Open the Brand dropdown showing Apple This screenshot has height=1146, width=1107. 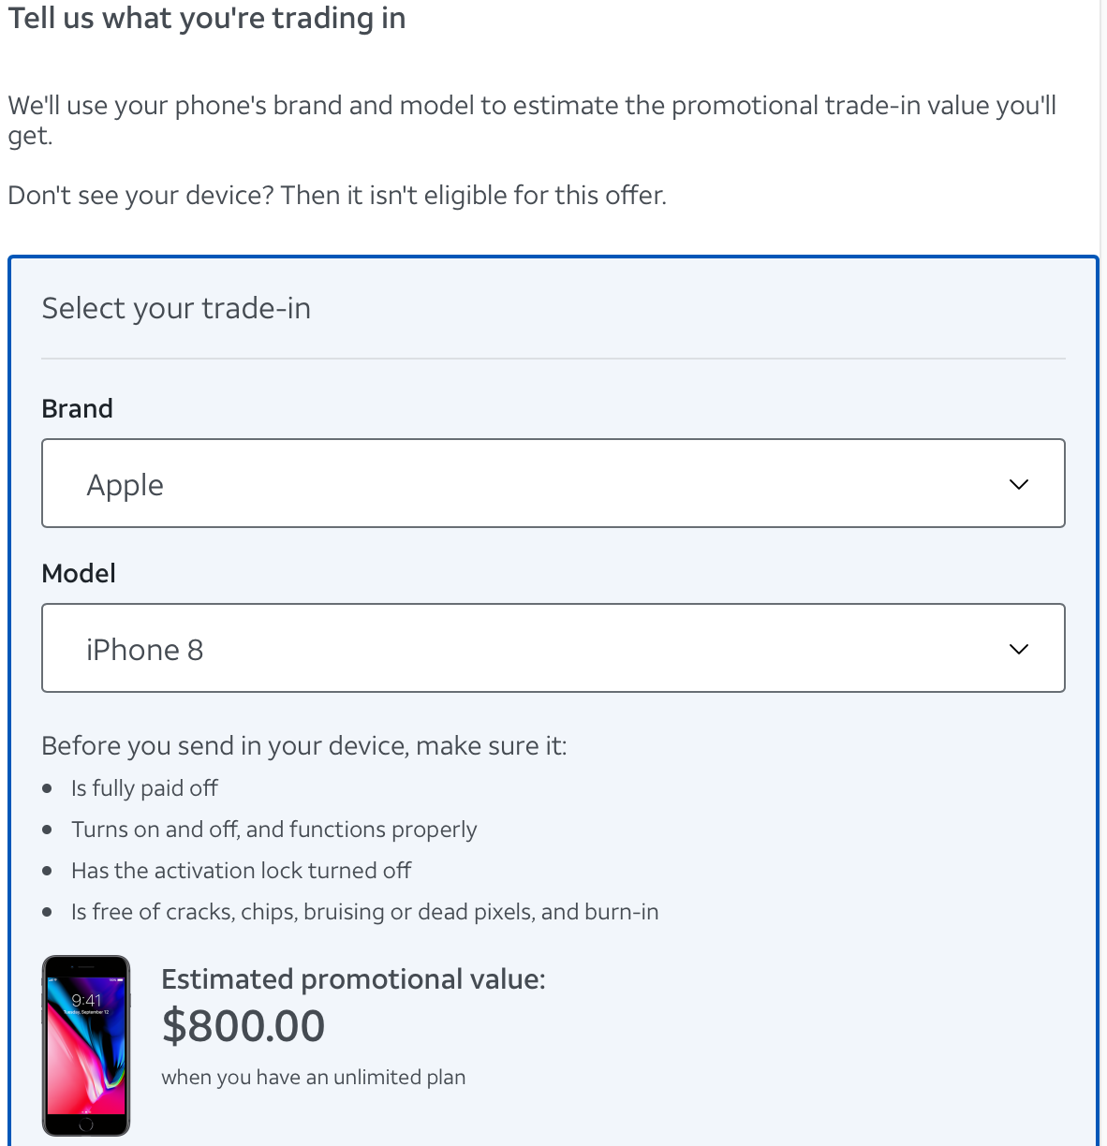(x=553, y=483)
